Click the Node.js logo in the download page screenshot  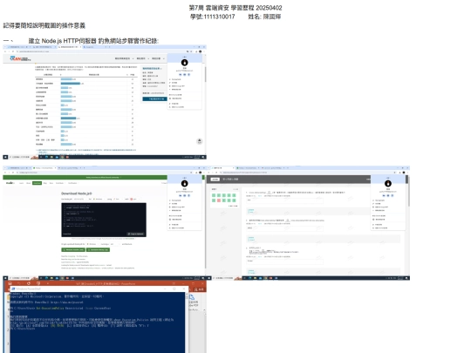[10, 183]
